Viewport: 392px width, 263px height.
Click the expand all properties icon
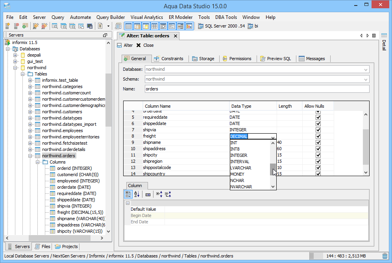point(159,194)
